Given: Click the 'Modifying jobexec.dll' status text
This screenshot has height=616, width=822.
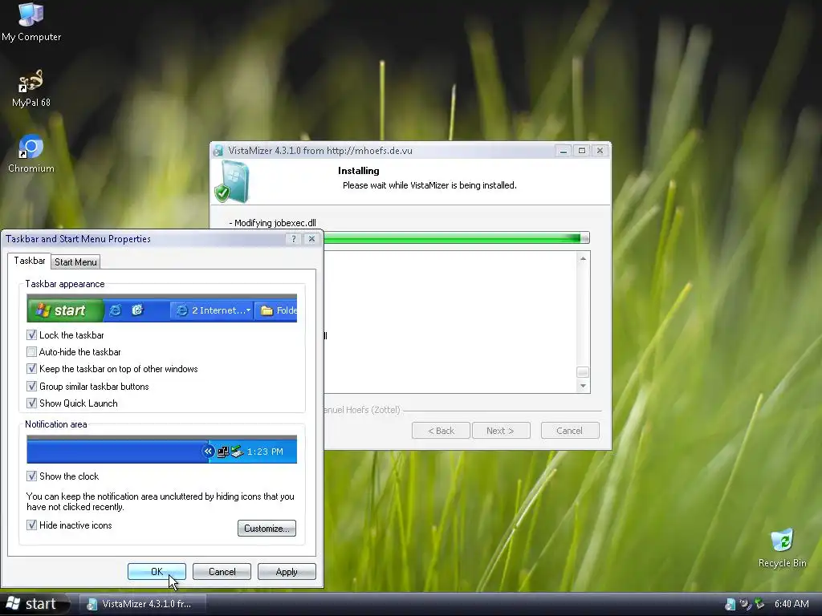Looking at the screenshot, I should pyautogui.click(x=273, y=223).
